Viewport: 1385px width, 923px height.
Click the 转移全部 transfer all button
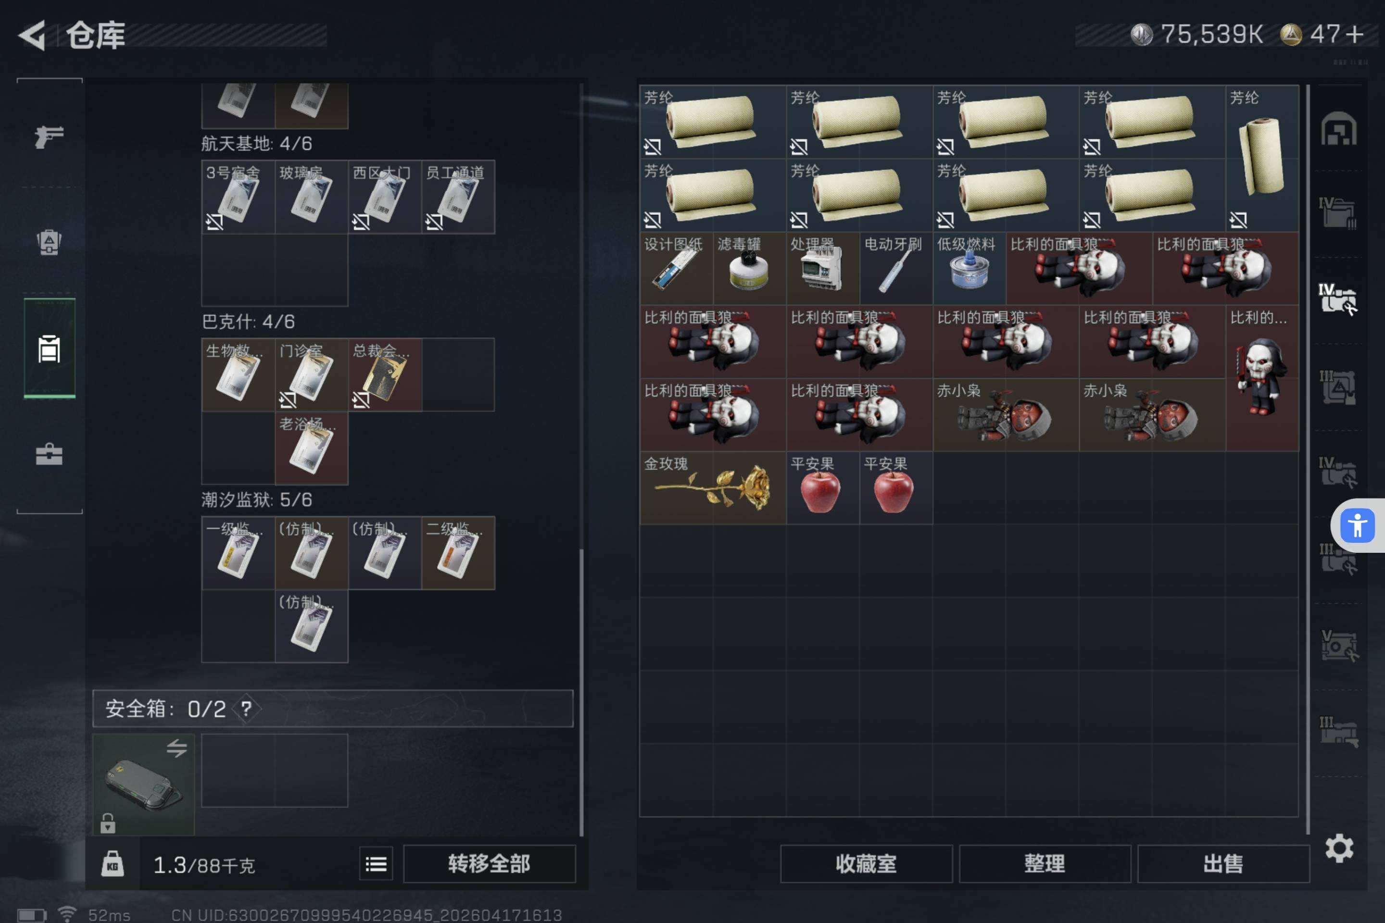[490, 863]
